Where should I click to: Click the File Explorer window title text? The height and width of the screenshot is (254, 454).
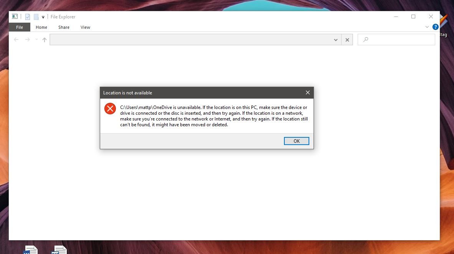pyautogui.click(x=63, y=17)
